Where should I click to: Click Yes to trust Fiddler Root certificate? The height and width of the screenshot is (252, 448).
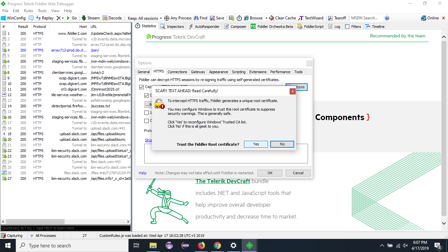tap(256, 144)
